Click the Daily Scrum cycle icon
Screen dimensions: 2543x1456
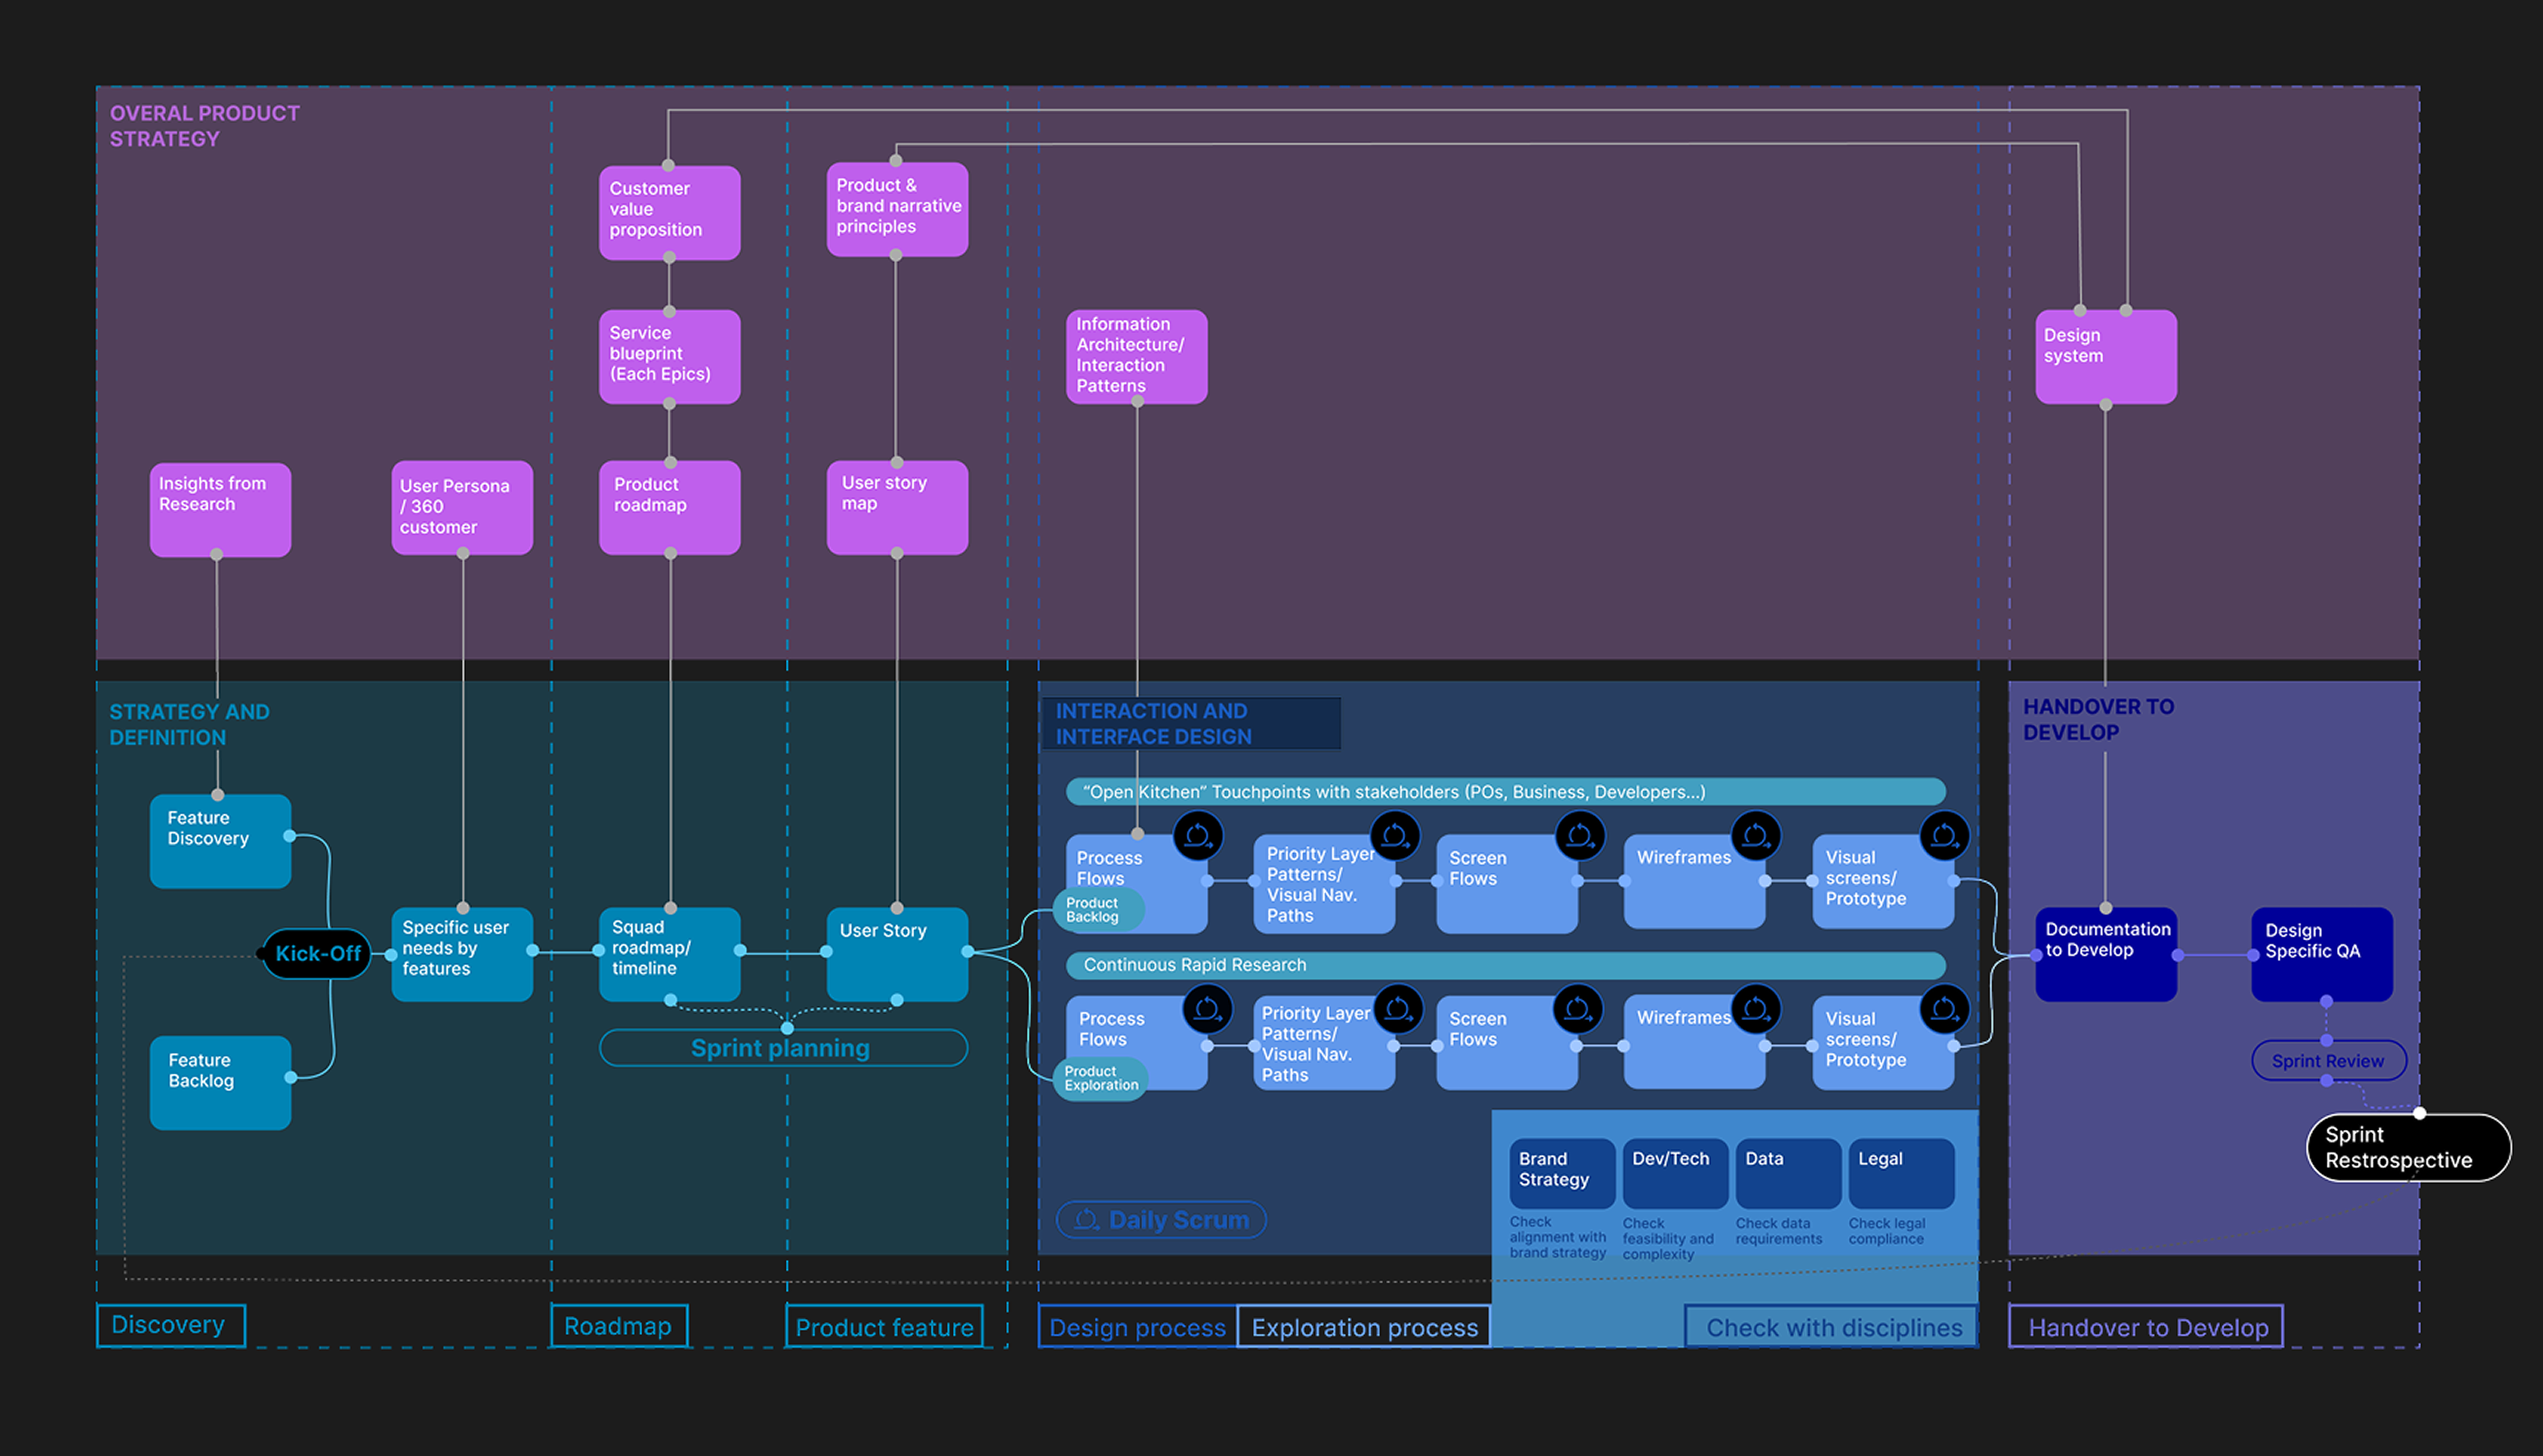point(1088,1219)
